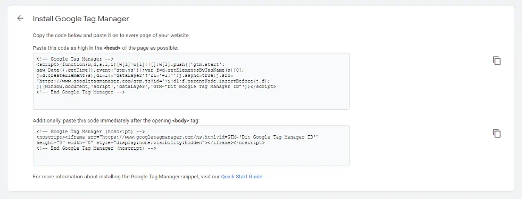Click 'For more information about installing' text
Viewport: 522px width, 199px height.
pyautogui.click(x=127, y=176)
